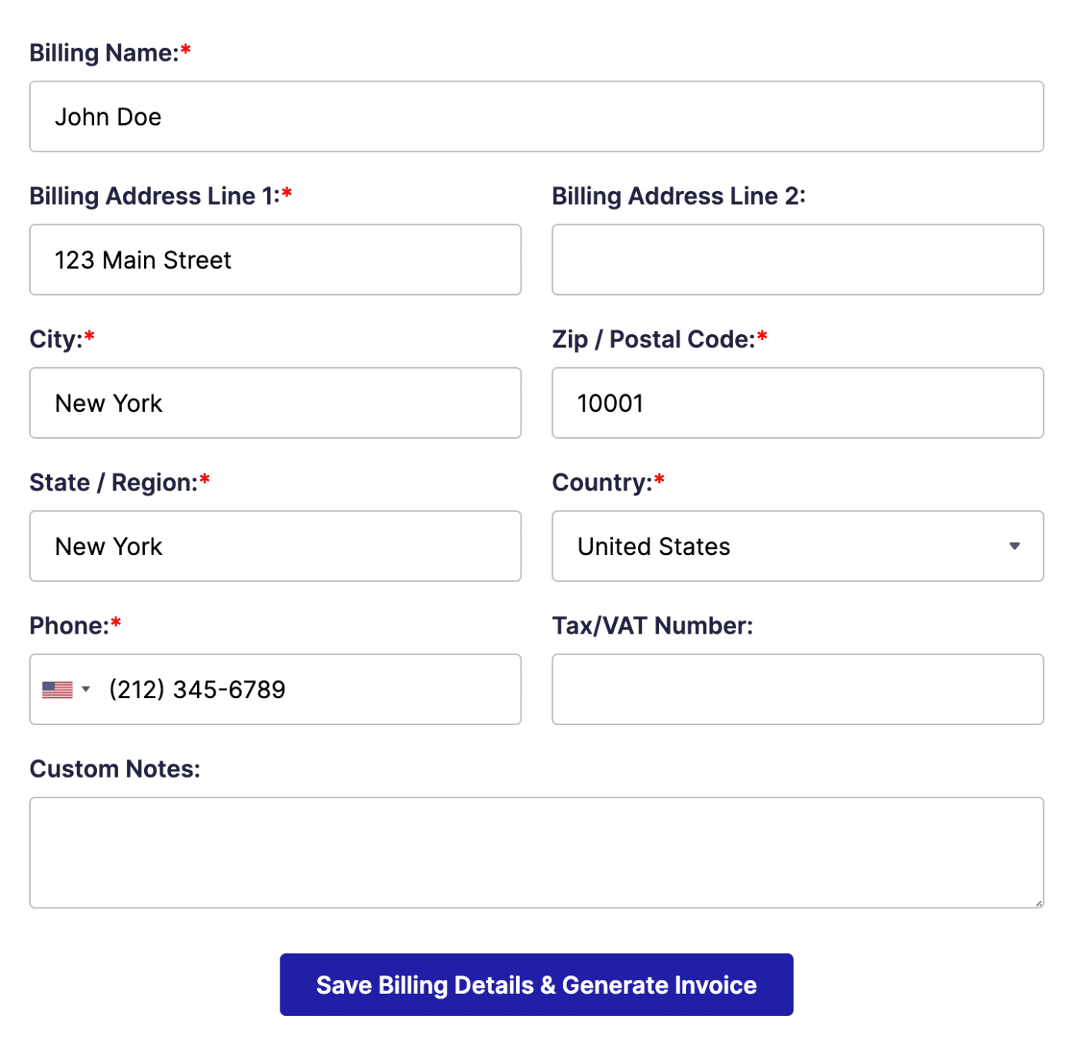Screen dimensions: 1078x1060
Task: Open the Country dropdown showing United States
Action: tap(798, 546)
